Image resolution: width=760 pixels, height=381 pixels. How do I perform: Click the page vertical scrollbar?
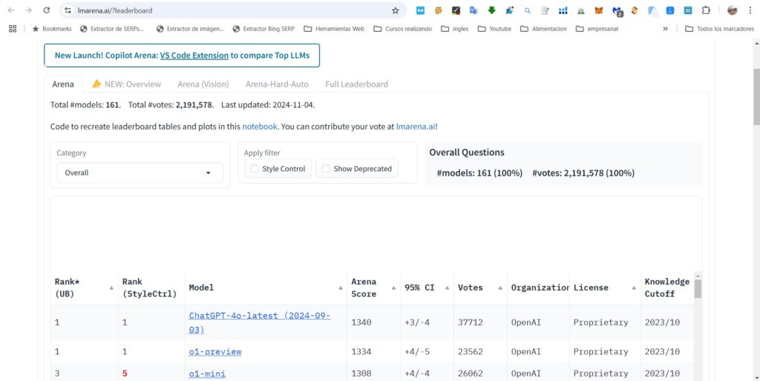[x=756, y=97]
